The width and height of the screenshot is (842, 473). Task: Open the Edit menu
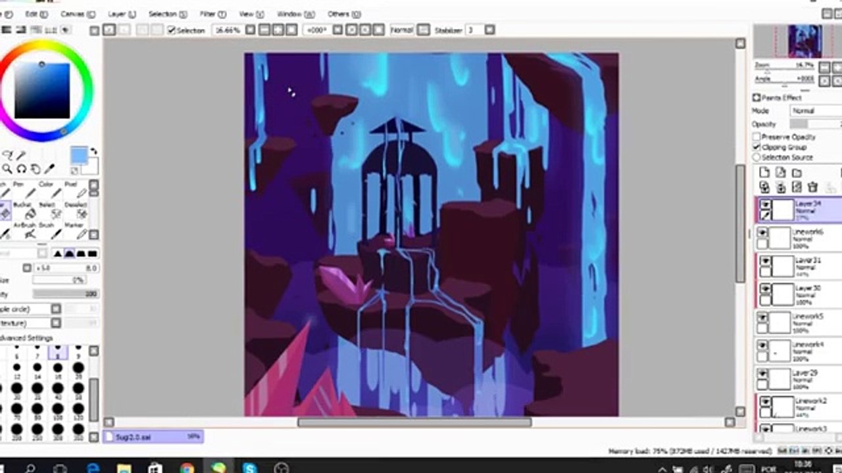point(36,14)
